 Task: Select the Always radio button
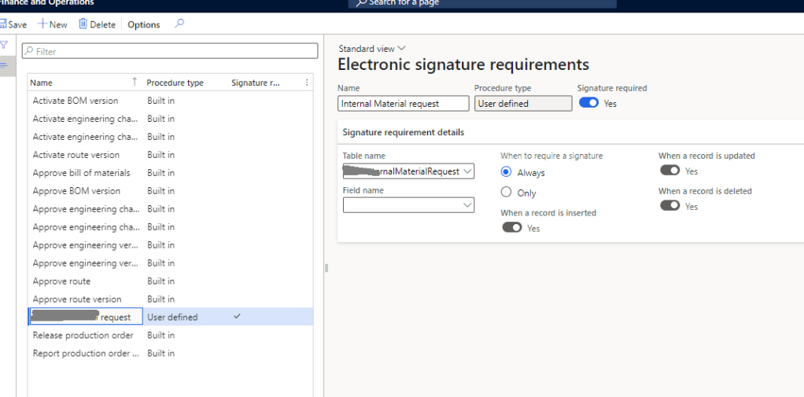pyautogui.click(x=507, y=172)
